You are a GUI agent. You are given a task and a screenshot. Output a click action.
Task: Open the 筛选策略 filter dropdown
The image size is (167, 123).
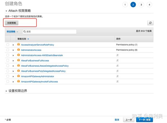tap(12, 32)
